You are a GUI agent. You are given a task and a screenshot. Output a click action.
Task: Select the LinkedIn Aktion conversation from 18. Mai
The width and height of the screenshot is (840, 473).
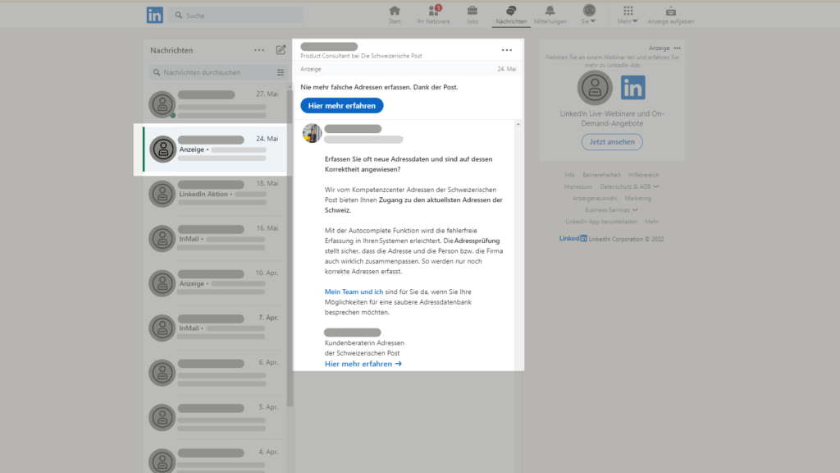(x=215, y=194)
